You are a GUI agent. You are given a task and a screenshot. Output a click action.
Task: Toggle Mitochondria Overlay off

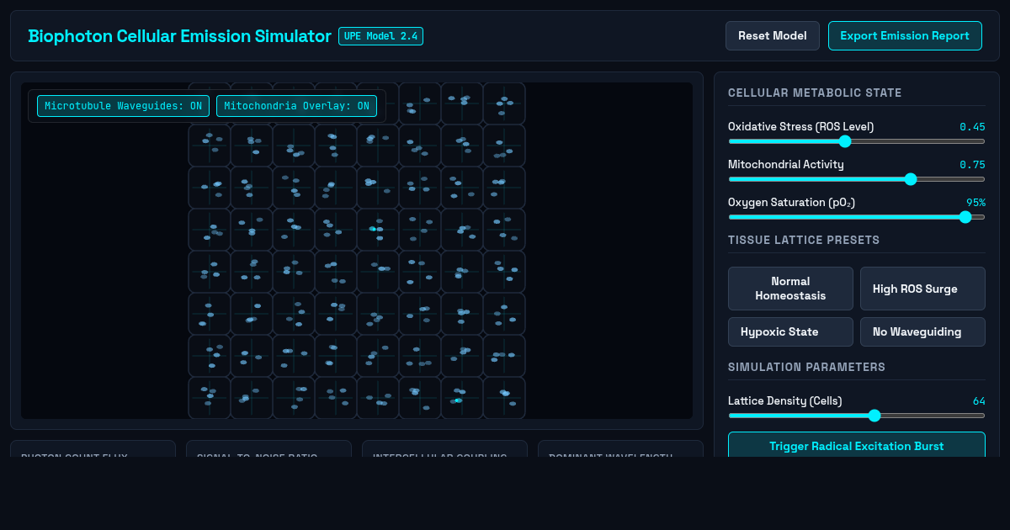(296, 106)
